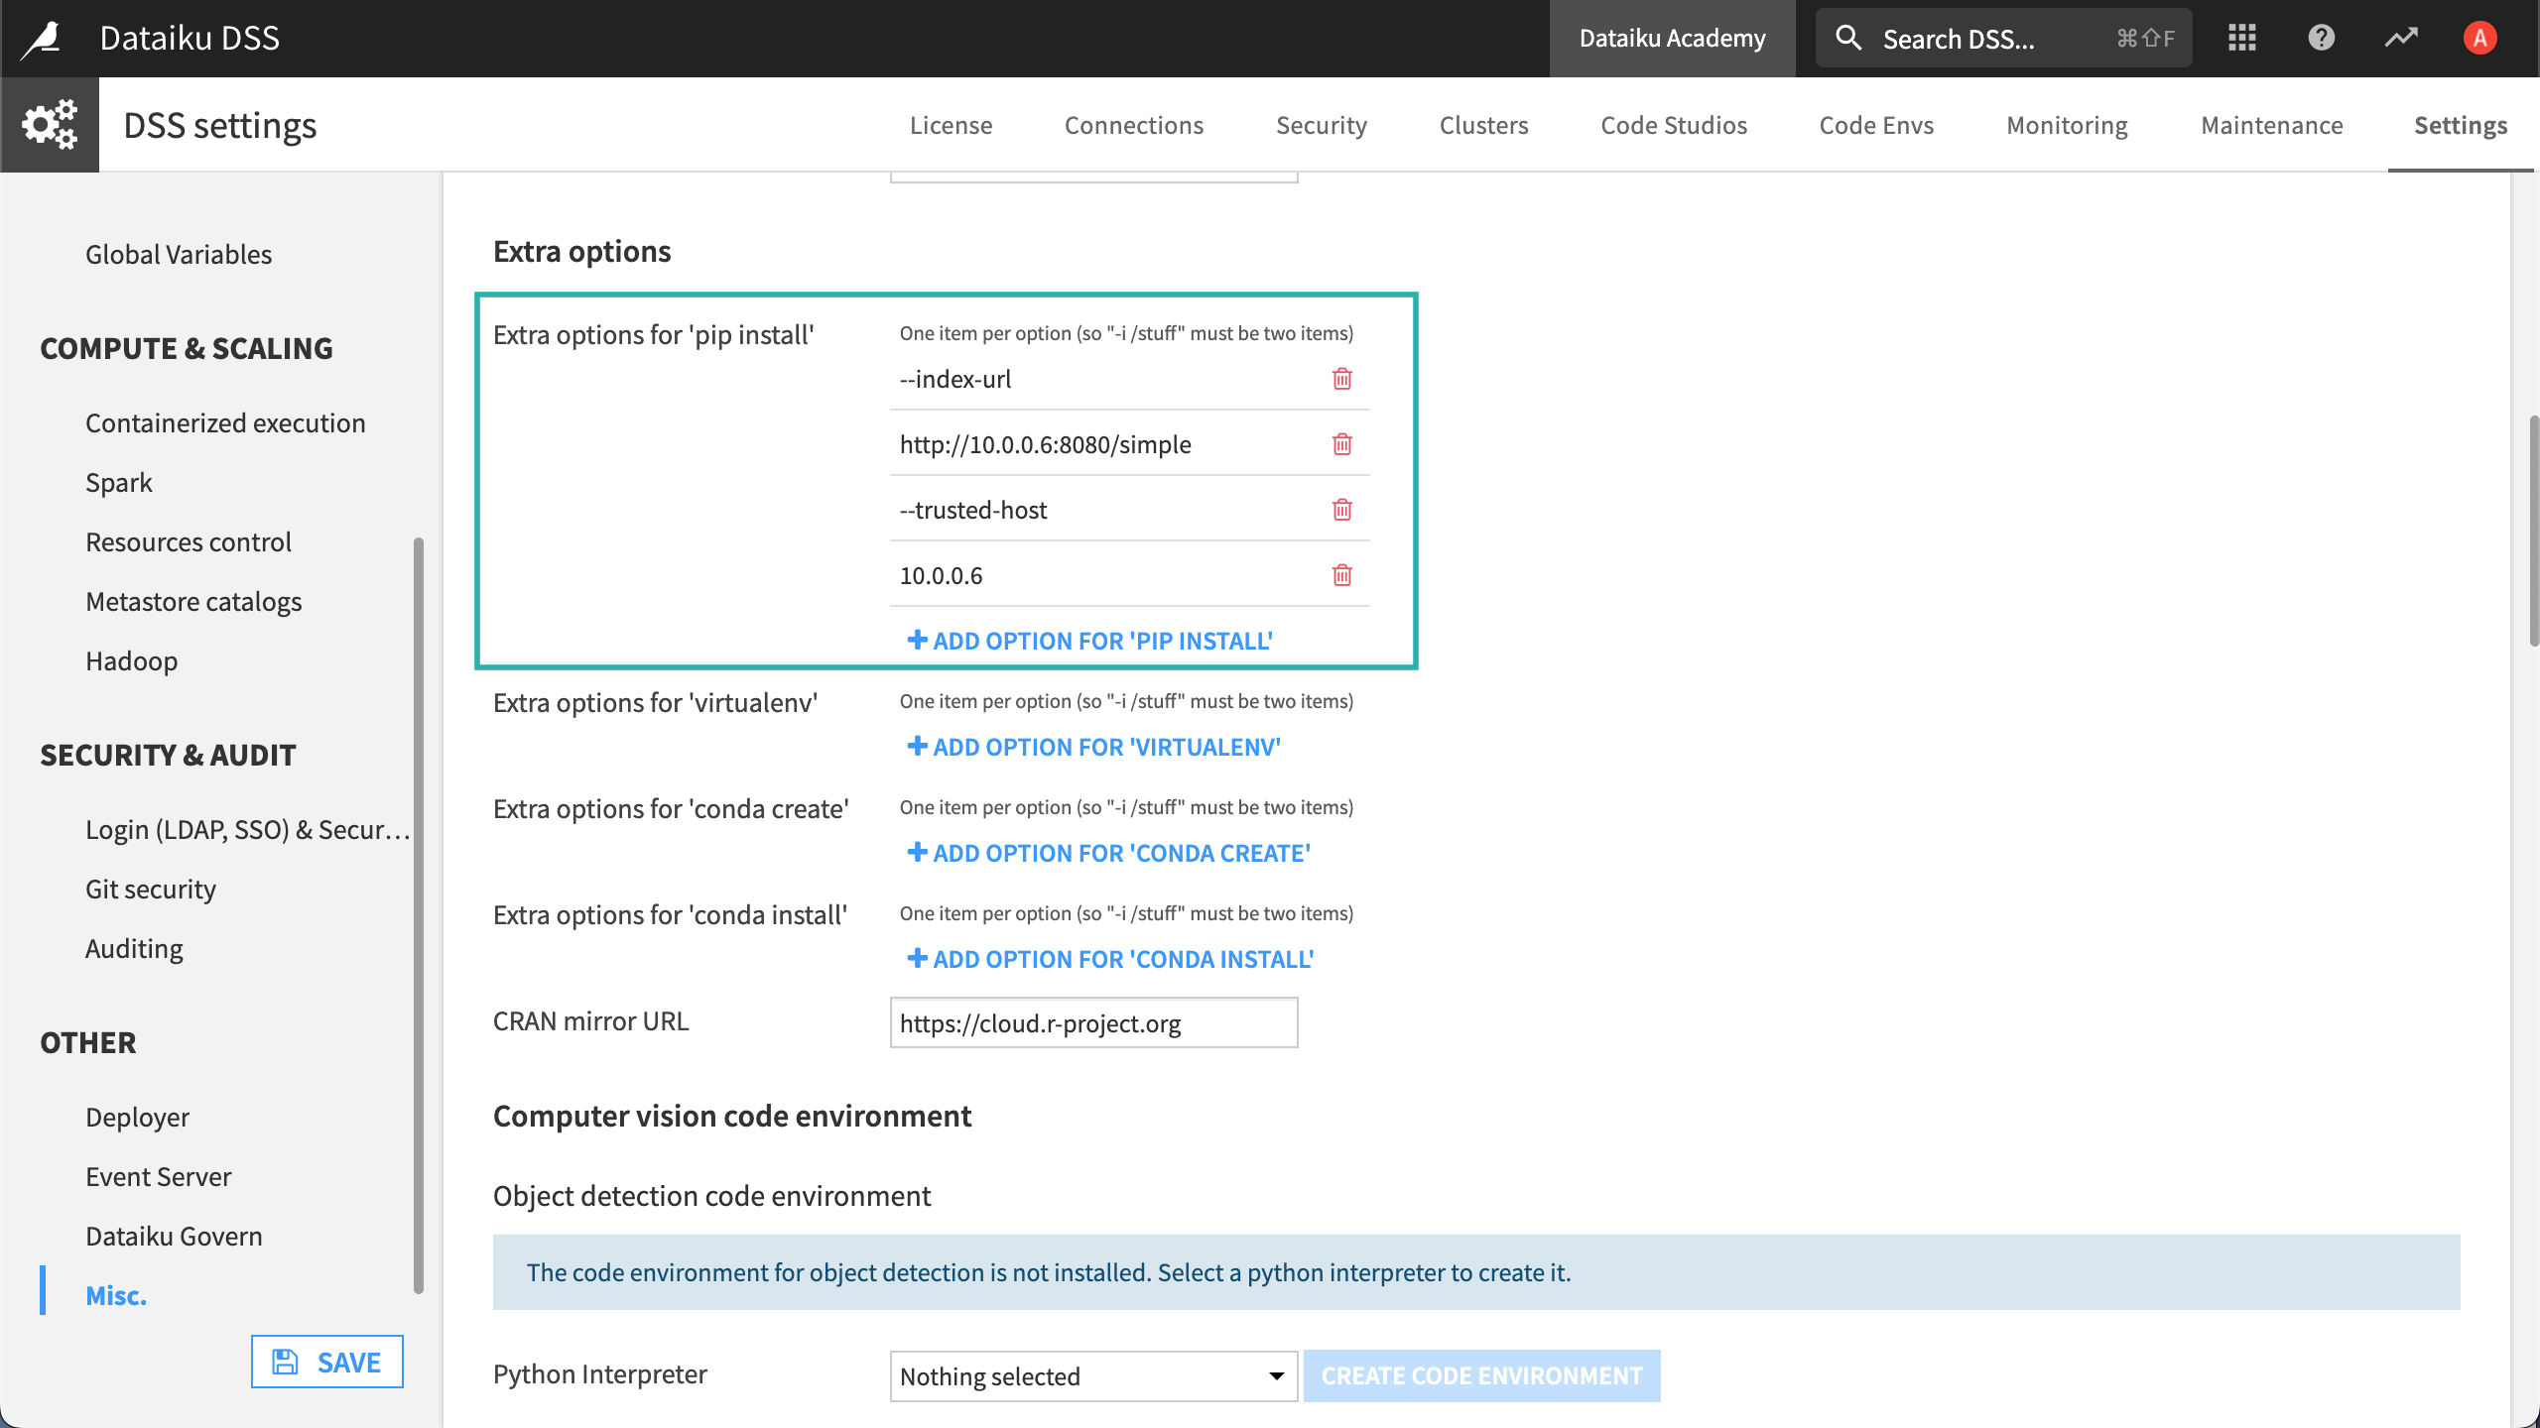The width and height of the screenshot is (2540, 1428).
Task: Select the Code Envs tab
Action: point(1875,124)
